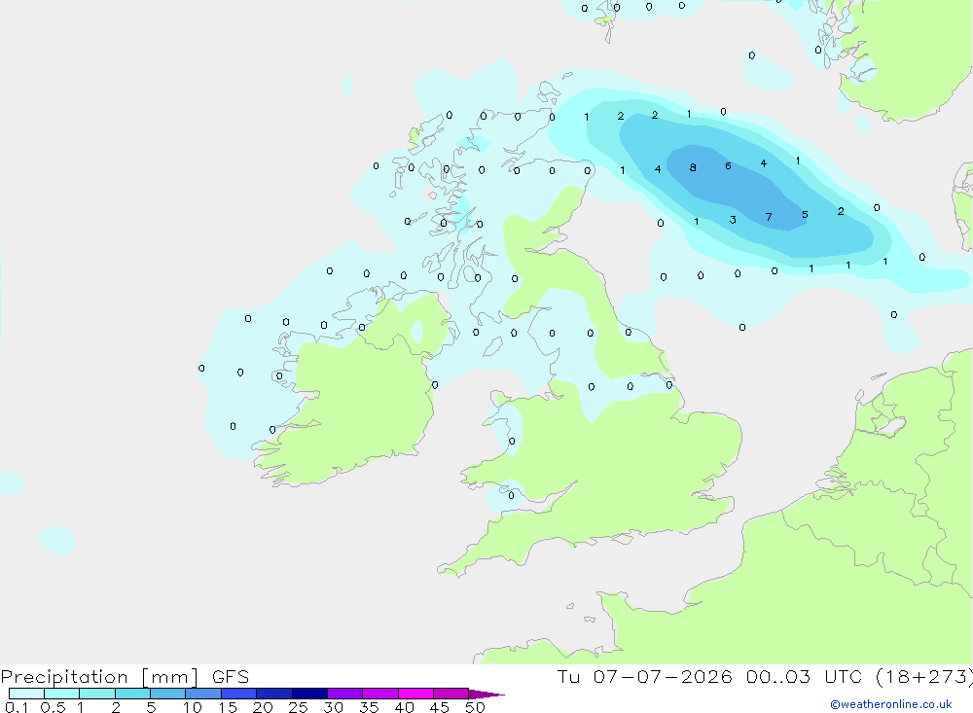Select the legend tick label '50'
The image size is (973, 713).
(x=476, y=707)
